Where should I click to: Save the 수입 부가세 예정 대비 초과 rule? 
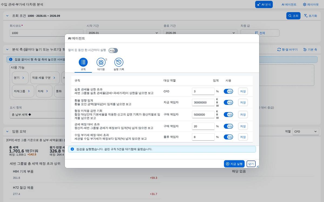243,137
